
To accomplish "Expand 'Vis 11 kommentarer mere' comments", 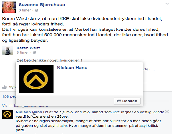I will coord(25,106).
